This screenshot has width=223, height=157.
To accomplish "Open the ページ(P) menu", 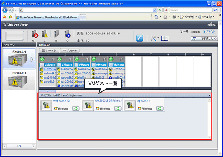I will click(188, 17).
